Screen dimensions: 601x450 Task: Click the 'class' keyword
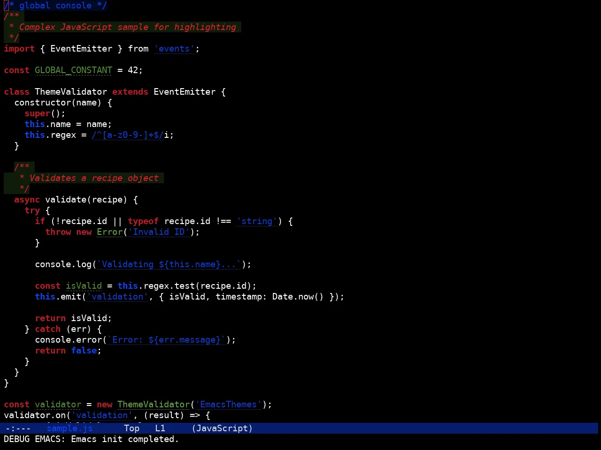[x=16, y=92]
